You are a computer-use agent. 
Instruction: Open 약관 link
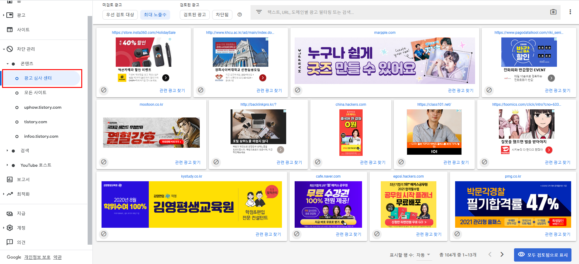click(57, 257)
